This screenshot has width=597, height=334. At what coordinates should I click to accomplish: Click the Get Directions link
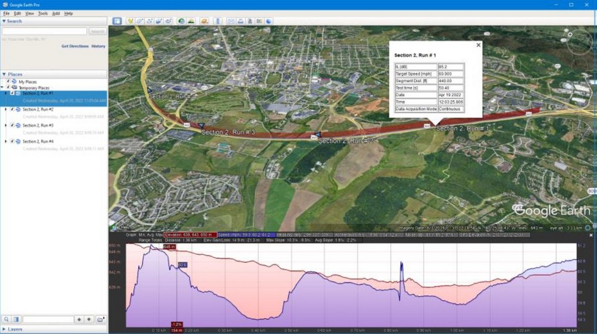(x=75, y=46)
